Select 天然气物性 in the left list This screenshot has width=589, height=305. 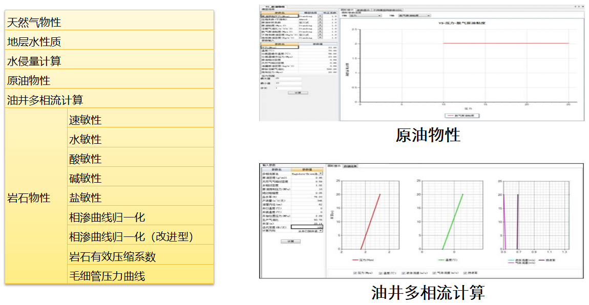(34, 22)
